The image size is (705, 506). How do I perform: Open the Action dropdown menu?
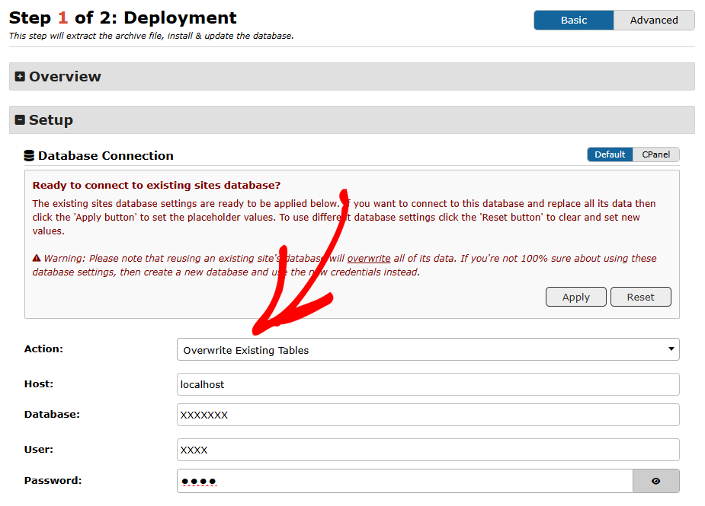pyautogui.click(x=428, y=350)
